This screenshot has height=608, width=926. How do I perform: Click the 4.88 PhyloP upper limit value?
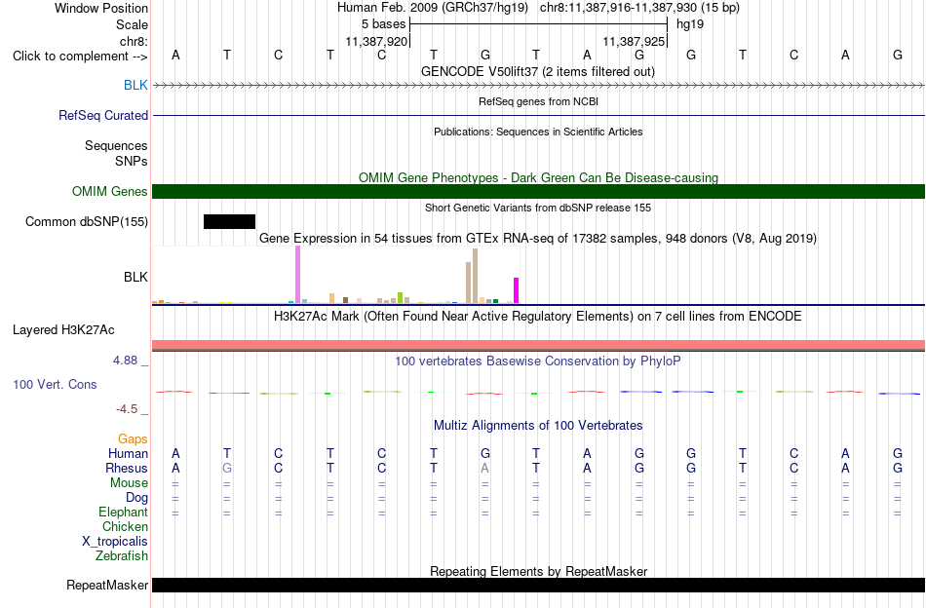pyautogui.click(x=125, y=361)
